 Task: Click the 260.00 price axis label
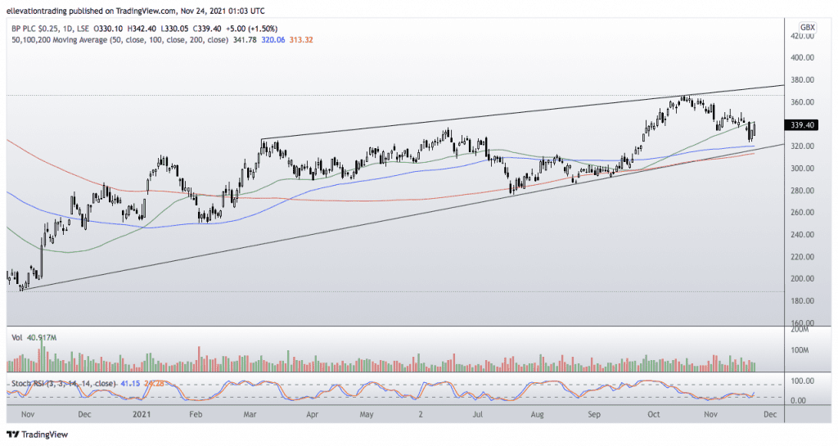pos(802,213)
